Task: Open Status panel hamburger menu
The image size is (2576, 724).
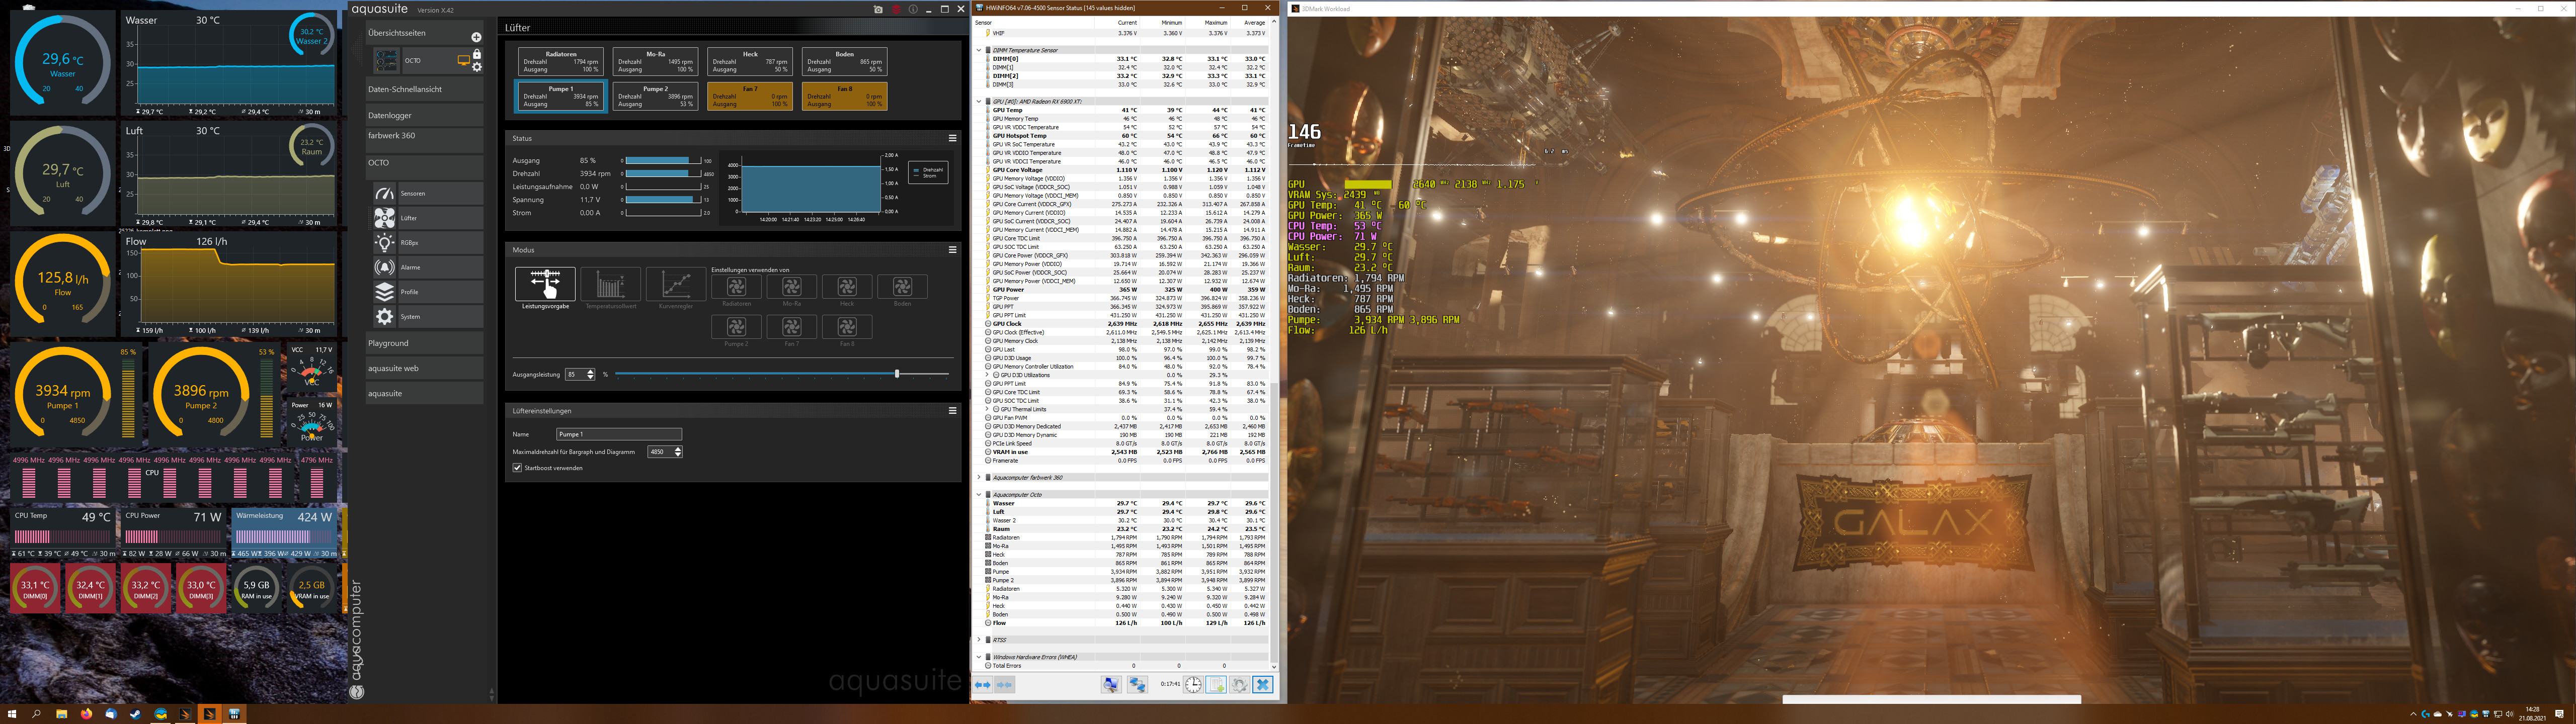Action: click(952, 138)
